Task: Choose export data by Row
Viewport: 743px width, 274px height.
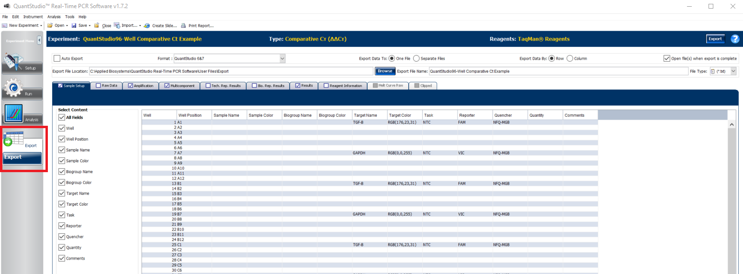Action: coord(552,58)
